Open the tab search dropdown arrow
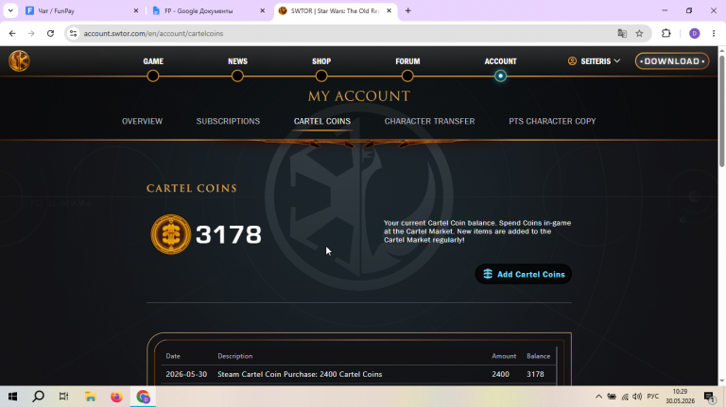The image size is (726, 407). (x=10, y=10)
